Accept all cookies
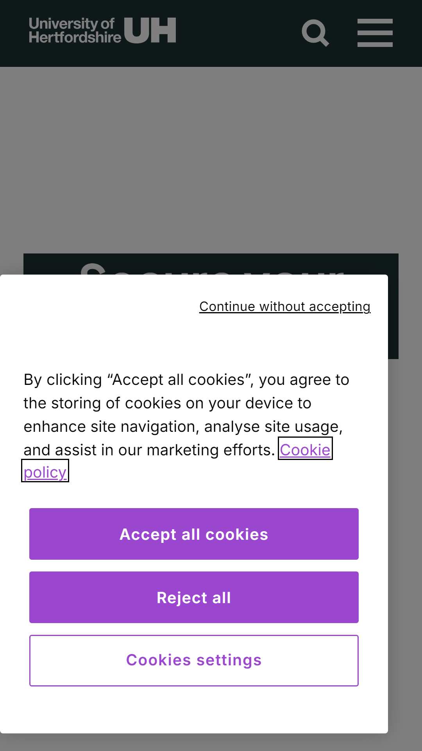The height and width of the screenshot is (751, 422). (x=194, y=534)
